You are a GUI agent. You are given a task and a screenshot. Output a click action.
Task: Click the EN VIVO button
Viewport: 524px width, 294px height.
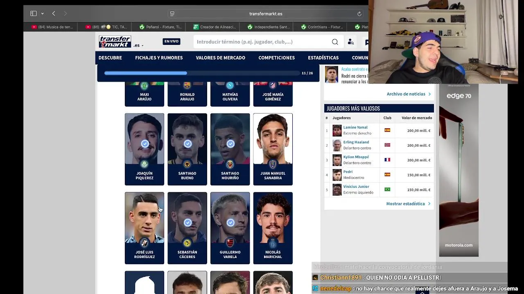[x=171, y=41]
